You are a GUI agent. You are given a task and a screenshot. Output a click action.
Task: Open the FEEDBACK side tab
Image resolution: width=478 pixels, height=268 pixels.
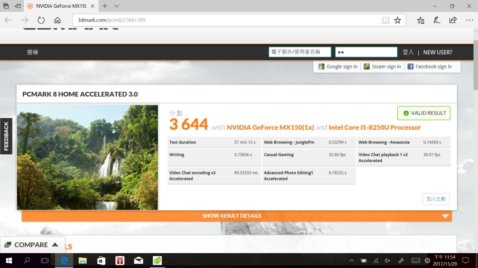pyautogui.click(x=6, y=136)
